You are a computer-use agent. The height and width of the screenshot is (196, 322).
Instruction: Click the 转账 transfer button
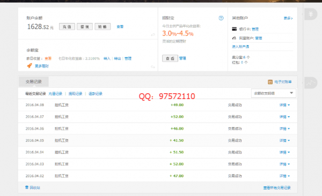(x=103, y=27)
